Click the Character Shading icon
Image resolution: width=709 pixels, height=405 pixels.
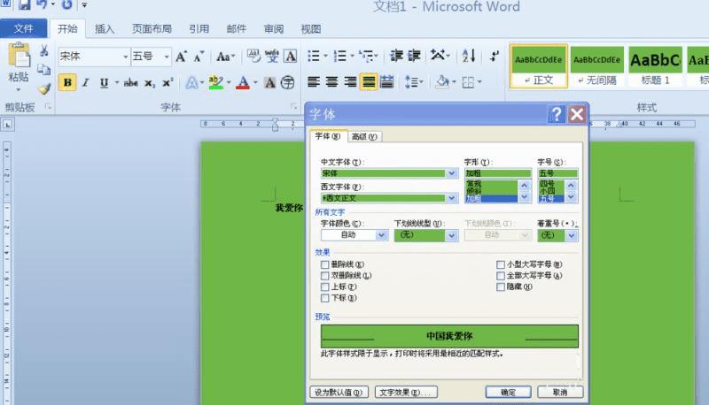pyautogui.click(x=270, y=82)
